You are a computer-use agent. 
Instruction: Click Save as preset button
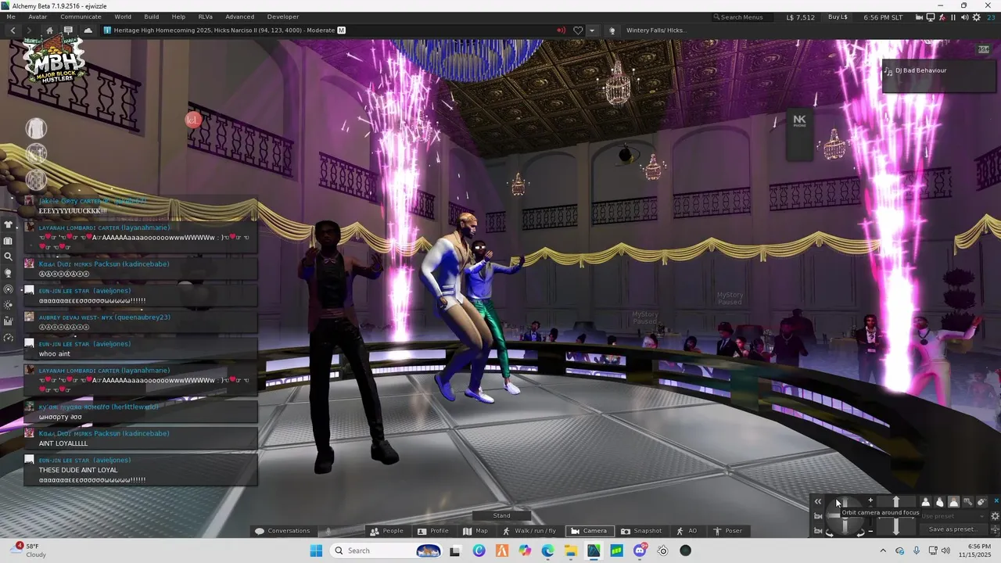coord(953,529)
